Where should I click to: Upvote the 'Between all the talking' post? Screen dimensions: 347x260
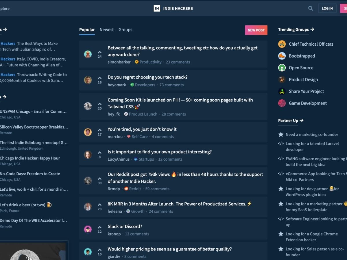(99, 52)
